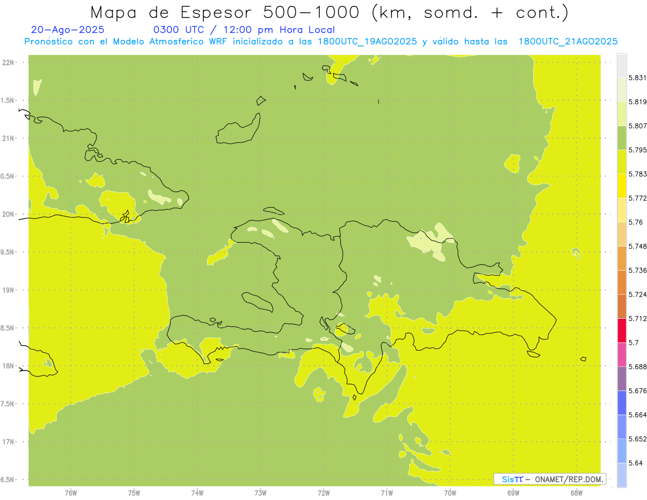
Task: Click the colorbar value "5.64"
Action: (x=636, y=463)
